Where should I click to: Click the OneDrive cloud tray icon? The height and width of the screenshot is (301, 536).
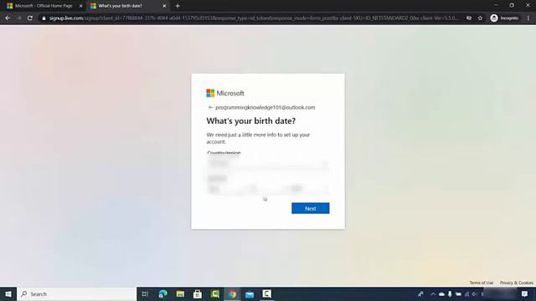pos(441,293)
